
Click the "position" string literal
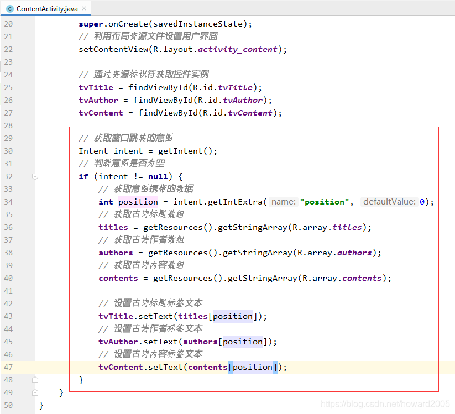pos(325,202)
